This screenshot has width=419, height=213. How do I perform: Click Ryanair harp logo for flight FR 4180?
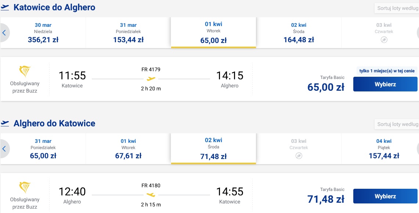[x=25, y=187]
